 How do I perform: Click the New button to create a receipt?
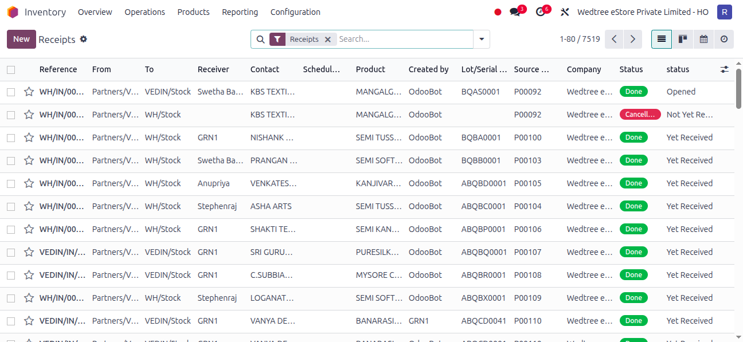[21, 39]
